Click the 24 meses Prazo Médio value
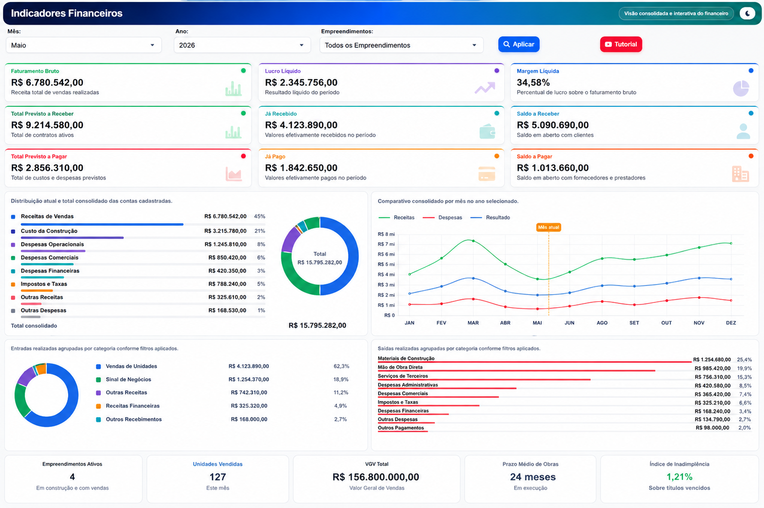The height and width of the screenshot is (508, 764). coord(533,477)
